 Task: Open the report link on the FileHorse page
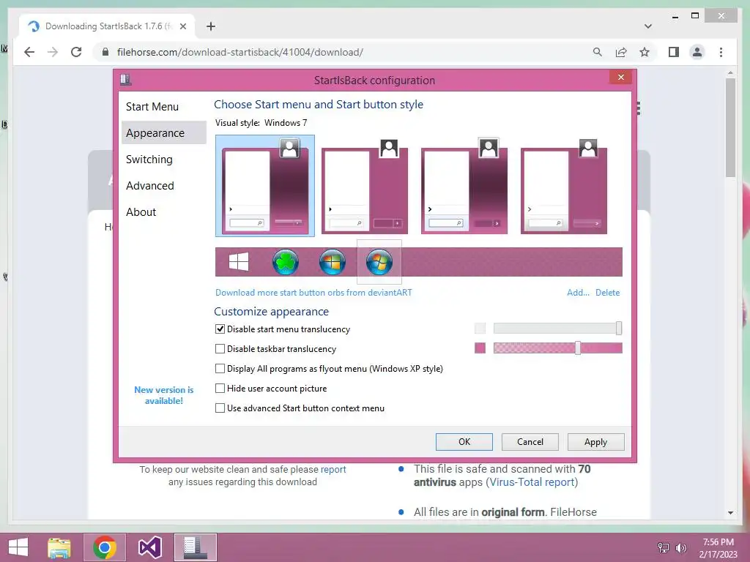tap(333, 469)
